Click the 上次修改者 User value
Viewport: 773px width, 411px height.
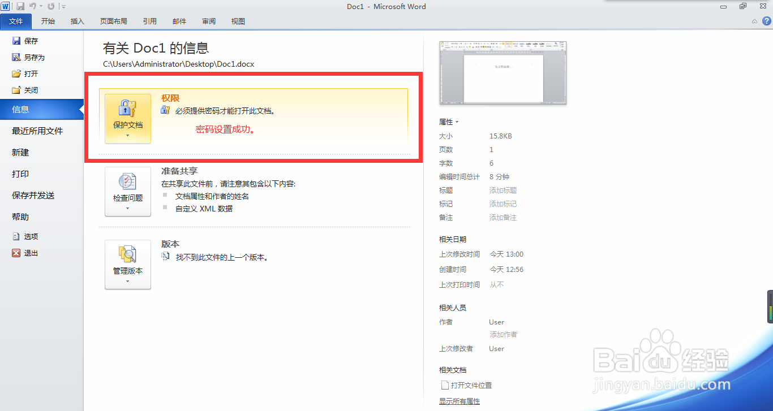click(x=497, y=349)
